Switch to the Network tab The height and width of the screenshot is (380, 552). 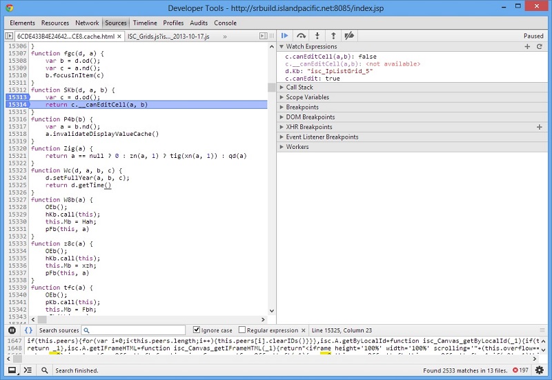tap(87, 23)
